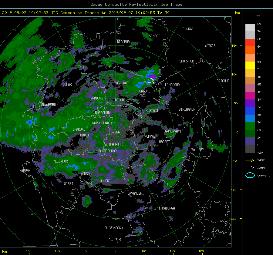Click the LINGASUR city label
This screenshot has height=255, width=273.
click(x=172, y=85)
